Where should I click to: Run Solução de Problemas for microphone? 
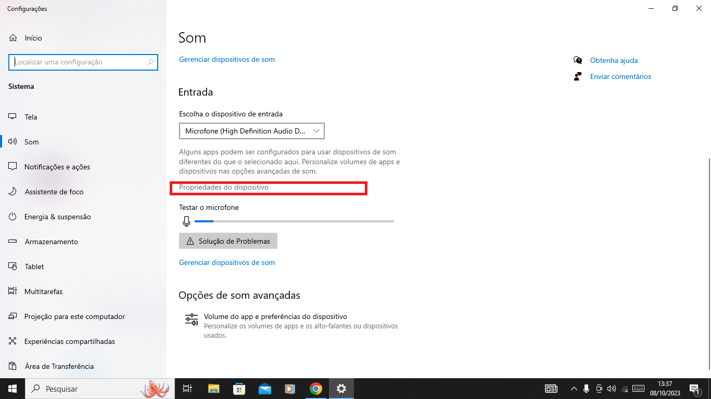click(228, 241)
